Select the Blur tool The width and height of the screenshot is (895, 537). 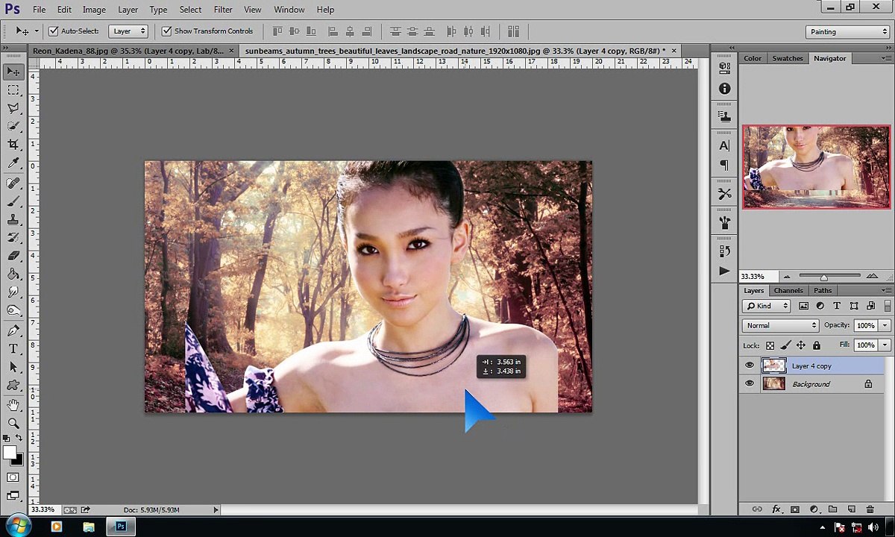[13, 292]
